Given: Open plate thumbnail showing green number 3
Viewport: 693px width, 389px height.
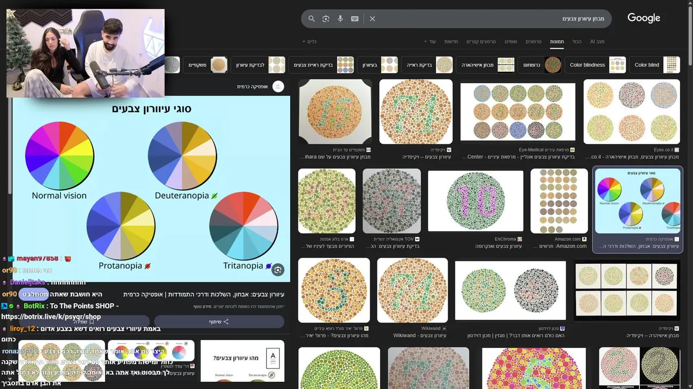Looking at the screenshot, I should point(334,290).
